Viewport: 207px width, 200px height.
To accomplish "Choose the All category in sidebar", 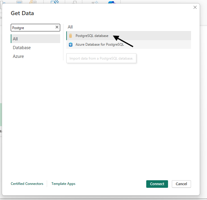I will pyautogui.click(x=35, y=39).
